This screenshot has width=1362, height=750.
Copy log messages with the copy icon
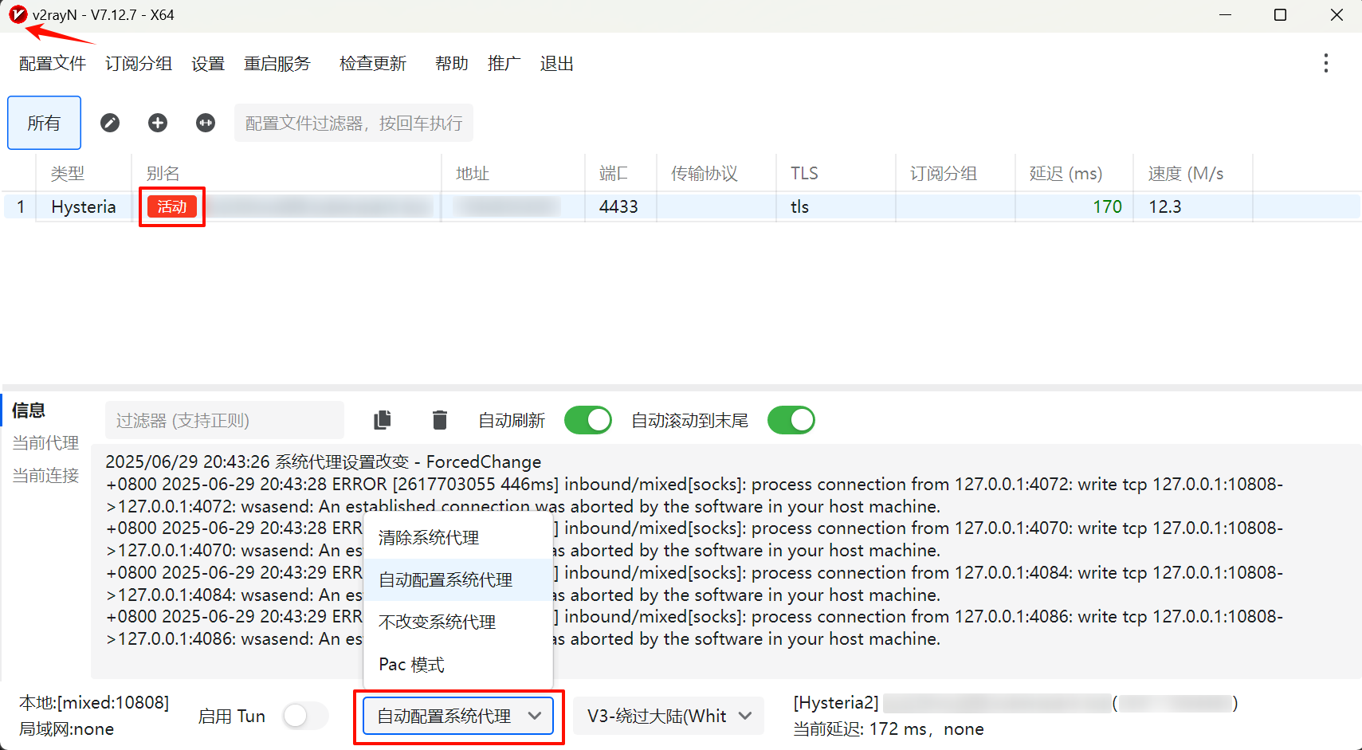point(383,420)
